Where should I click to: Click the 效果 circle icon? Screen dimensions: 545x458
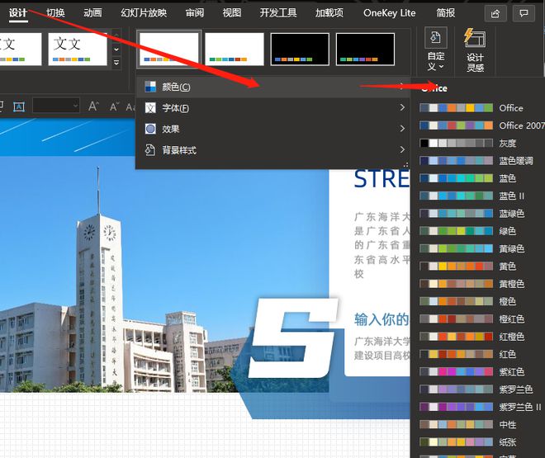pos(150,129)
